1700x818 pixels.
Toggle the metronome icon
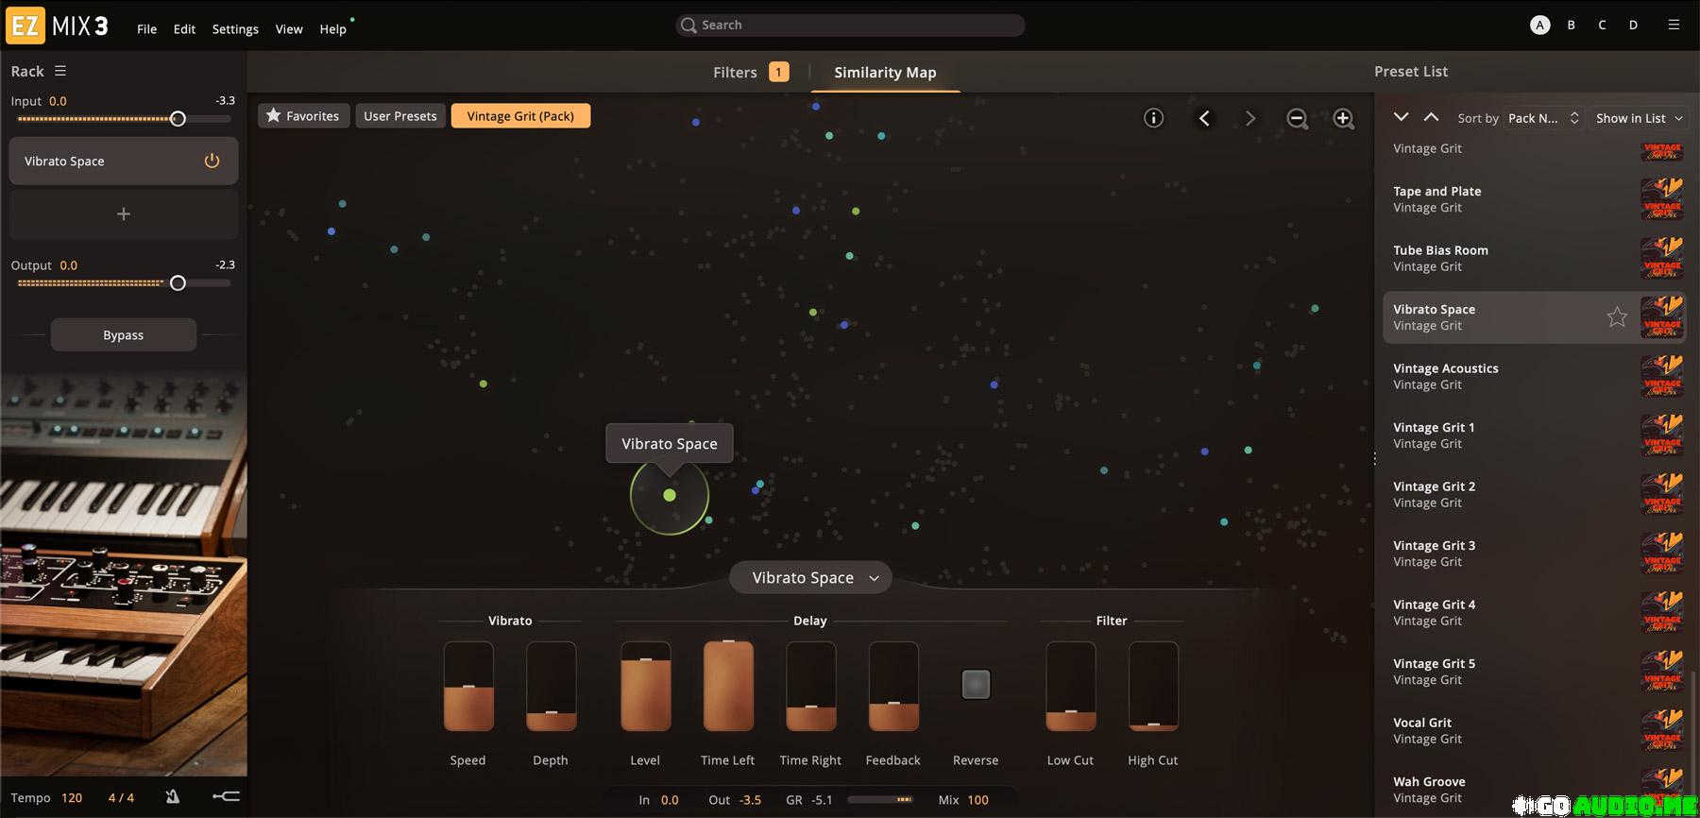pyautogui.click(x=172, y=797)
